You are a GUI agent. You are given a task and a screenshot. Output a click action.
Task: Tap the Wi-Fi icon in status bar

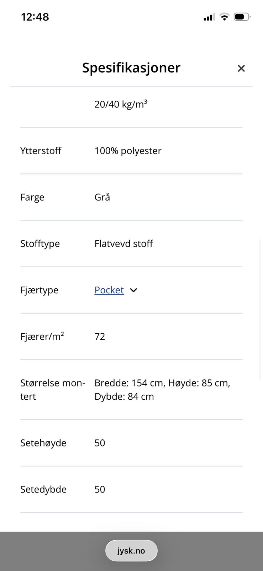click(x=224, y=17)
